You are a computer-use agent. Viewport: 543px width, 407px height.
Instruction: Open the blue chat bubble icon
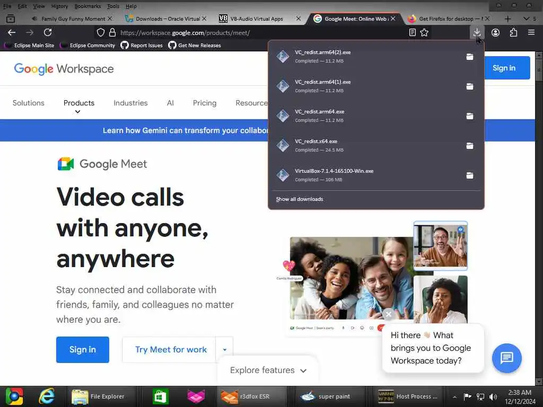(506, 358)
